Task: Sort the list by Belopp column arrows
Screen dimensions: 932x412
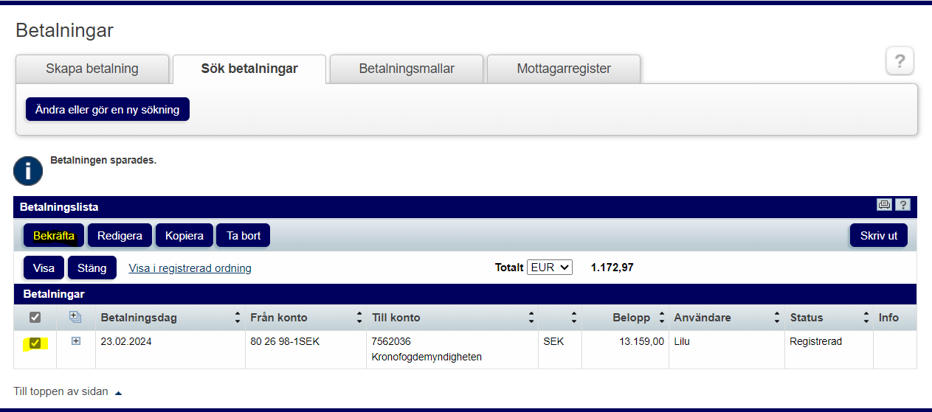Action: click(x=661, y=318)
